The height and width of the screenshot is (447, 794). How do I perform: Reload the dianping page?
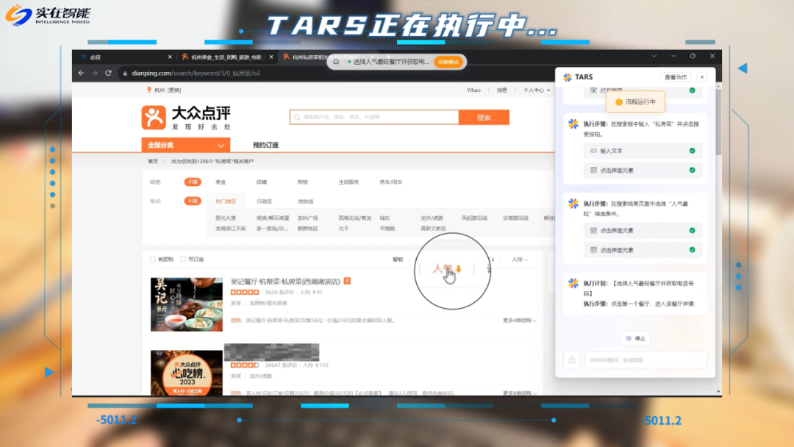108,73
